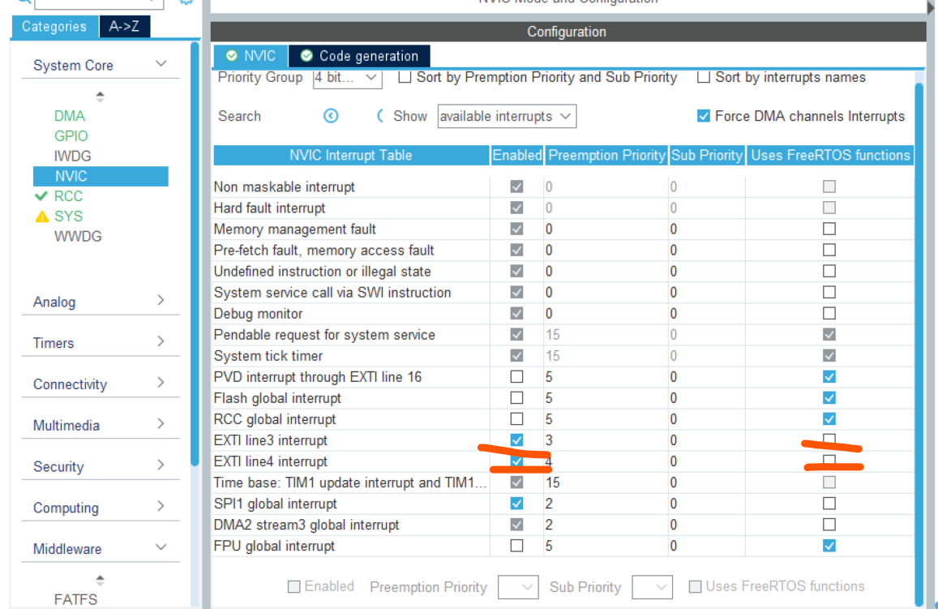938x609 pixels.
Task: Click EXTI line3 preemption priority cell
Action: click(604, 440)
